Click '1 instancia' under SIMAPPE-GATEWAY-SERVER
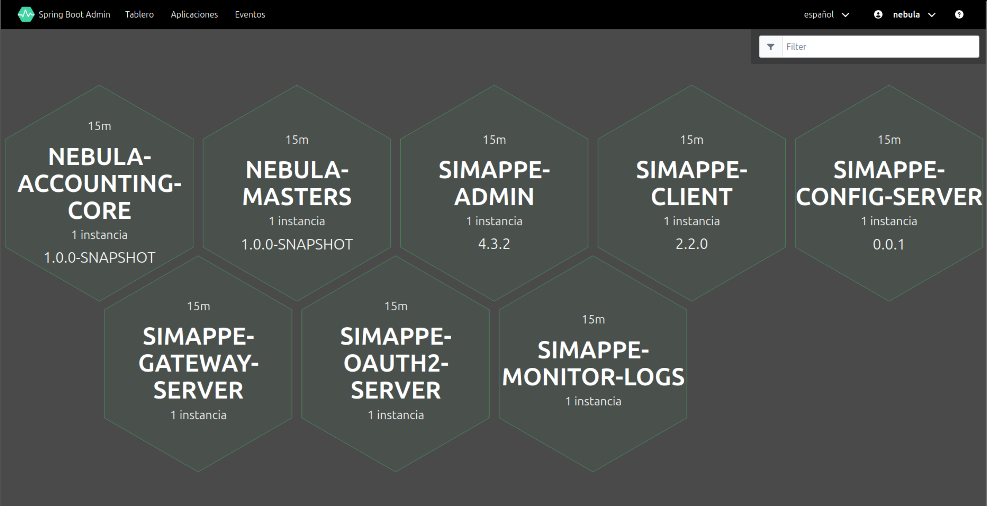987x506 pixels. (x=198, y=415)
